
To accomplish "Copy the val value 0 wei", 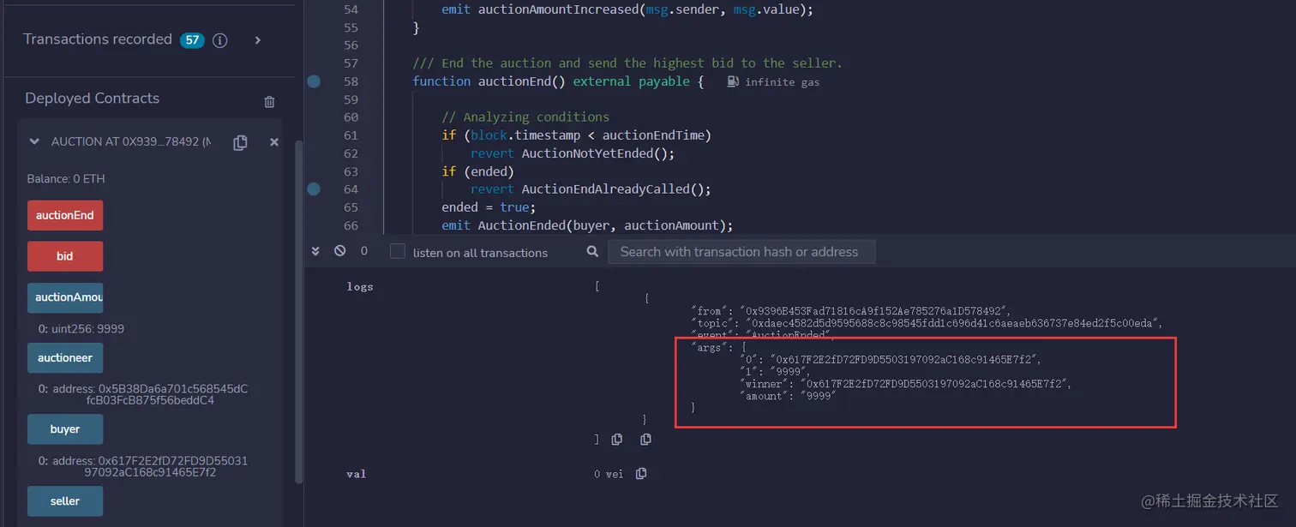I will pyautogui.click(x=641, y=474).
